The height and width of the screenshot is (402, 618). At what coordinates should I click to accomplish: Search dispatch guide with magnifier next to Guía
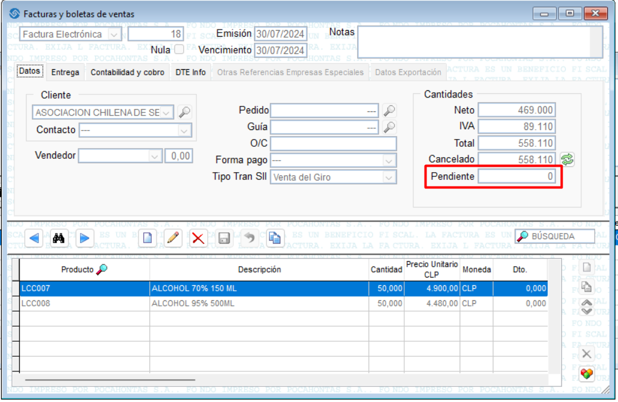tap(389, 127)
